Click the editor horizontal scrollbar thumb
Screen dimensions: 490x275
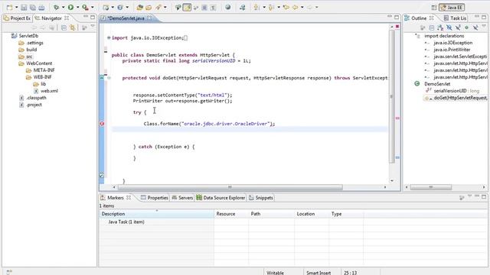(x=230, y=187)
